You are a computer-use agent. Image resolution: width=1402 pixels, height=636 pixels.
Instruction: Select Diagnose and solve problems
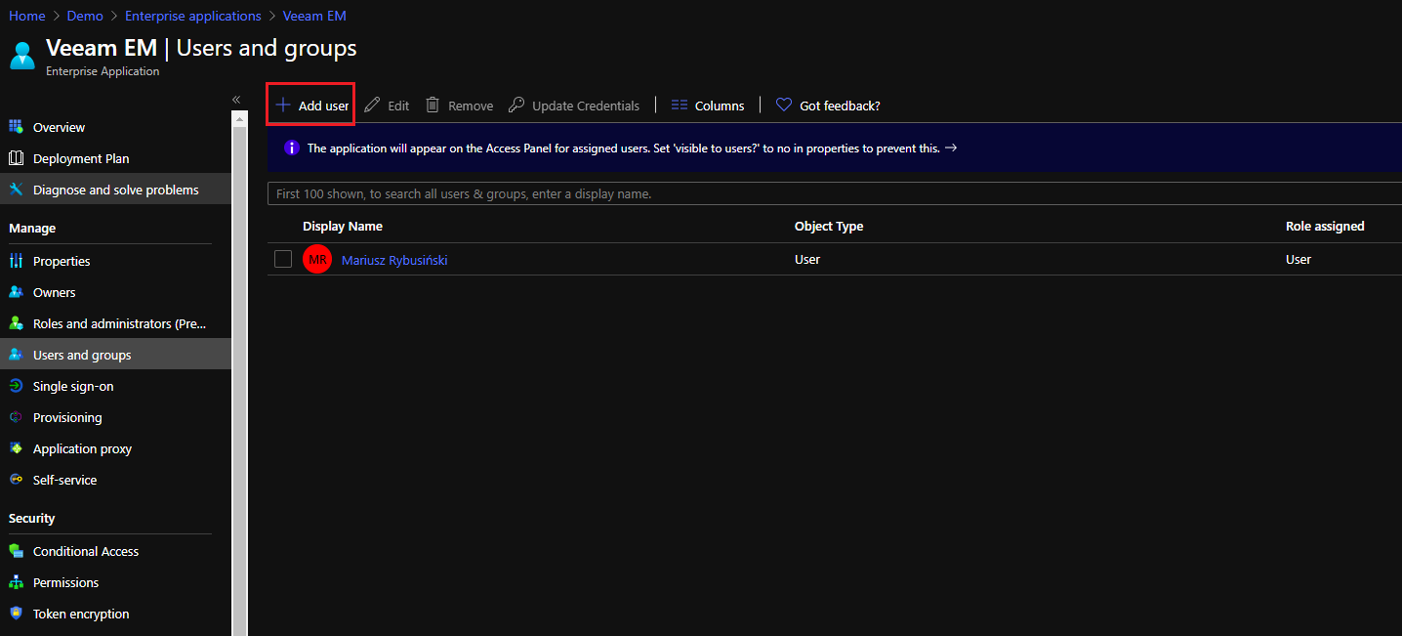tap(115, 190)
